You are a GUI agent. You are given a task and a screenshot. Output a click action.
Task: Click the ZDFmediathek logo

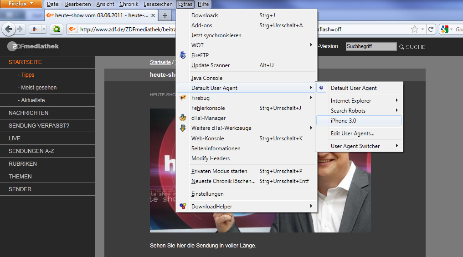33,46
